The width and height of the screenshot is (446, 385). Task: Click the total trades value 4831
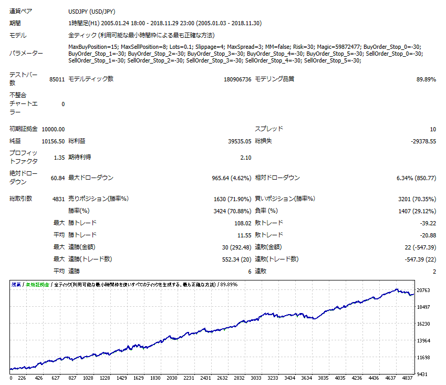tap(59, 199)
